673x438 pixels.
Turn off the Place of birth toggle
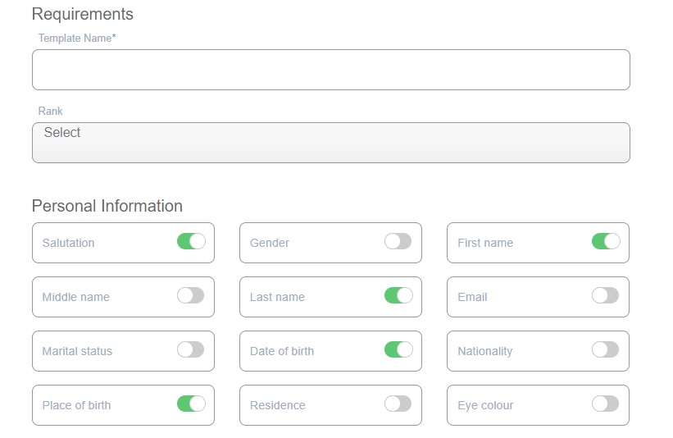coord(191,404)
